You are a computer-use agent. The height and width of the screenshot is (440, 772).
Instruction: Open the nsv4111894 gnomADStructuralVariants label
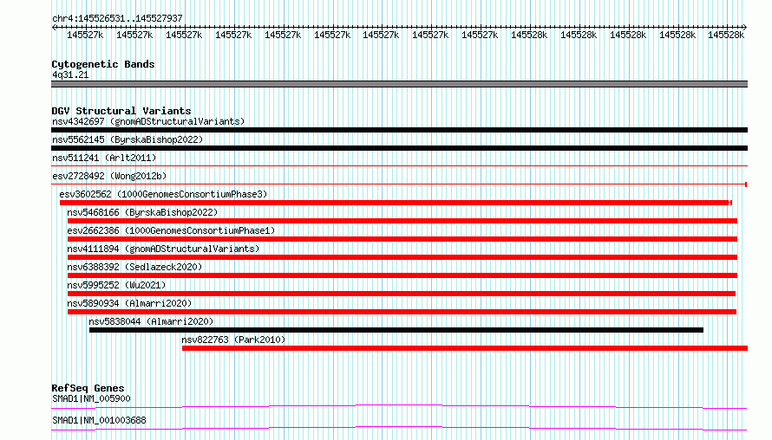click(163, 249)
